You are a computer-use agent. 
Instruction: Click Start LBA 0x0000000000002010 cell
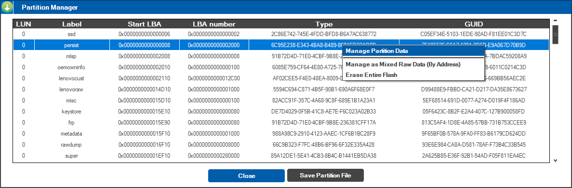145,67
